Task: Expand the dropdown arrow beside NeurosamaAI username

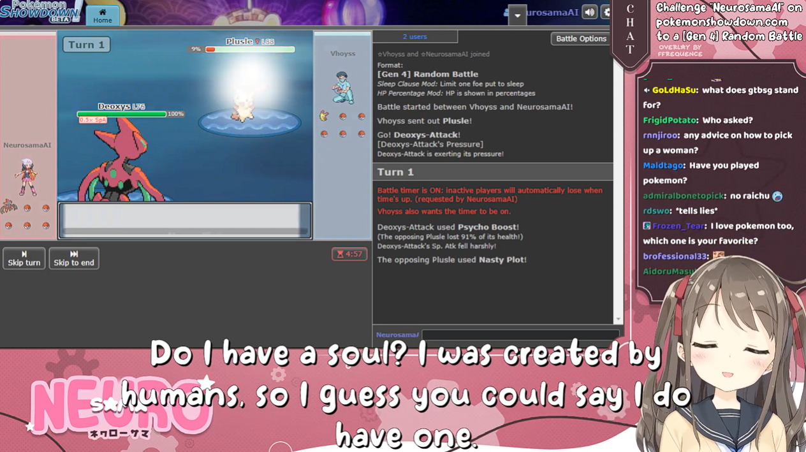Action: pyautogui.click(x=517, y=15)
